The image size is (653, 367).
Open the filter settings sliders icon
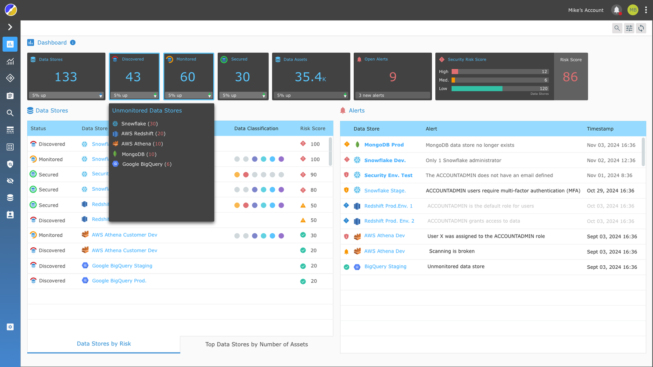tap(629, 29)
